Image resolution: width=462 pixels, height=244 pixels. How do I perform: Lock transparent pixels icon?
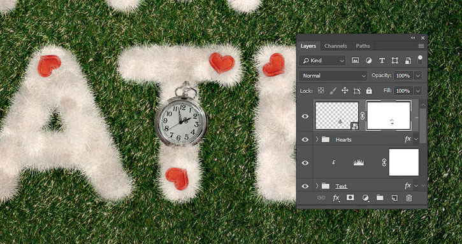[x=321, y=91]
